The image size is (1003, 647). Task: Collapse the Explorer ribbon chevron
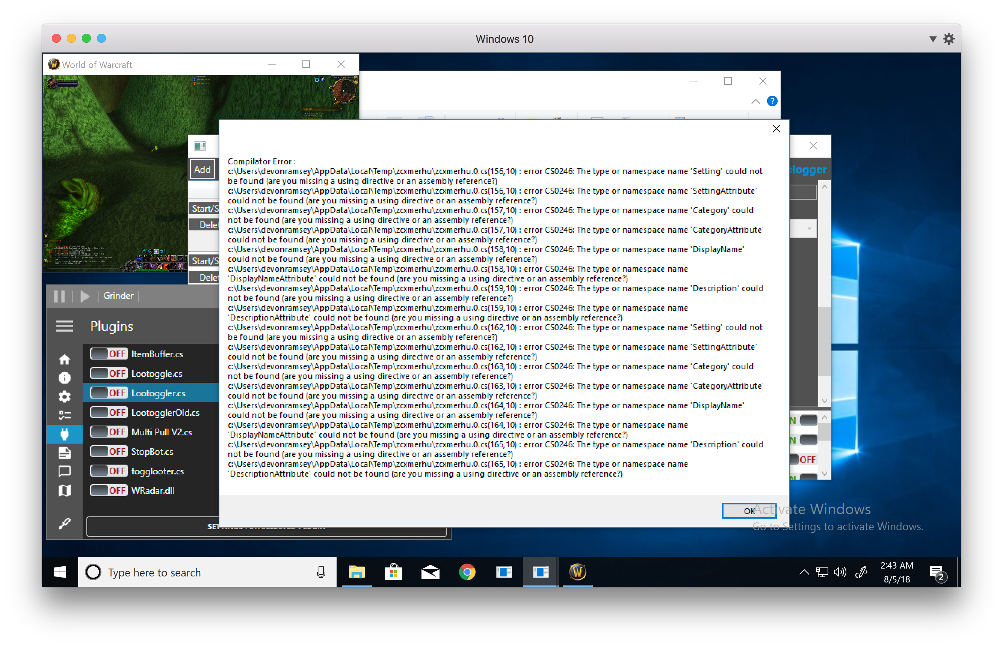point(756,101)
